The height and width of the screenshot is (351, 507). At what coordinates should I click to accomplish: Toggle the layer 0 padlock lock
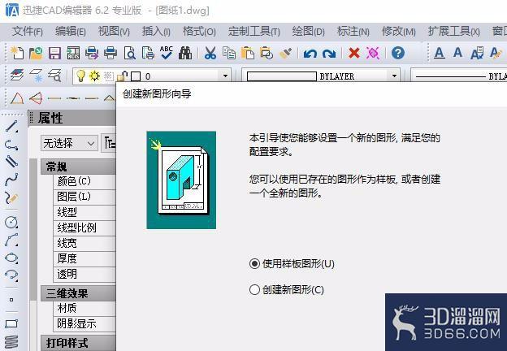tap(122, 76)
